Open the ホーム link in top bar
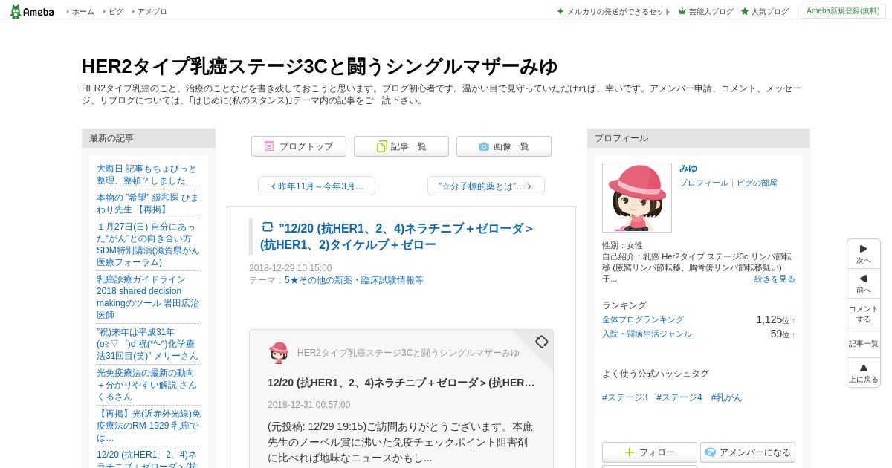This screenshot has height=468, width=892. pos(83,11)
